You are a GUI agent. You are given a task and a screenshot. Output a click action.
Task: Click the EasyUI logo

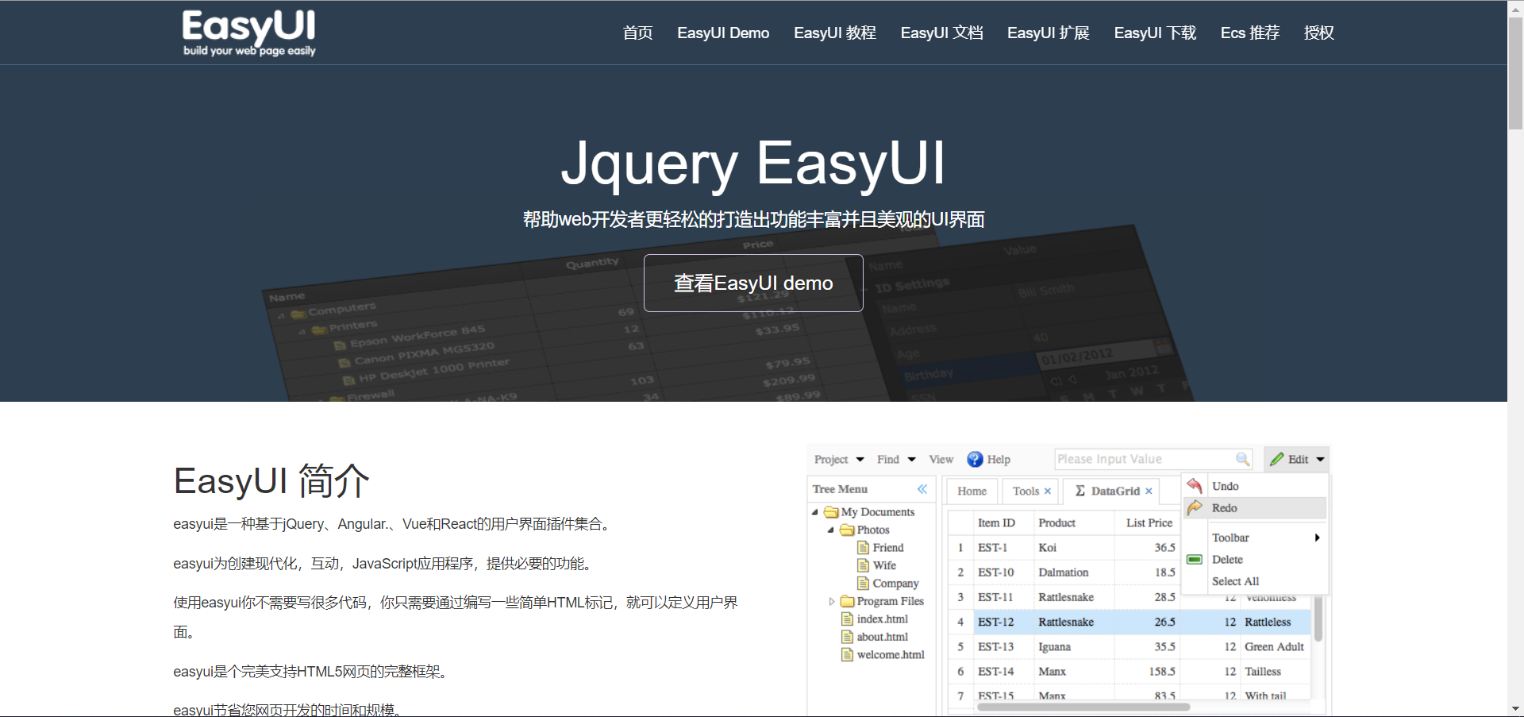[x=248, y=33]
